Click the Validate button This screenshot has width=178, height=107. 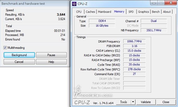pyautogui.click(x=146, y=102)
